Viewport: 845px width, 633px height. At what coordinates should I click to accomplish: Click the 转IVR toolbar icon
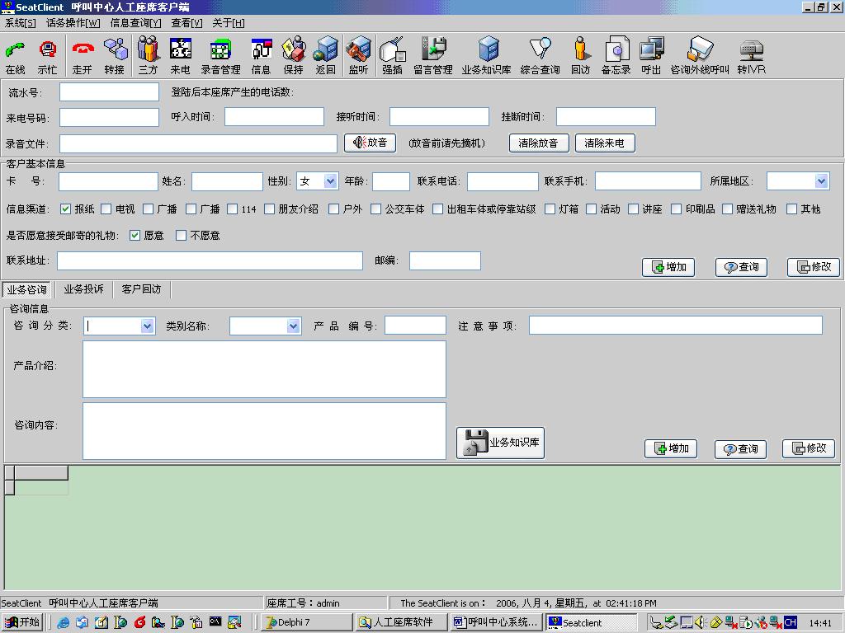[x=751, y=56]
